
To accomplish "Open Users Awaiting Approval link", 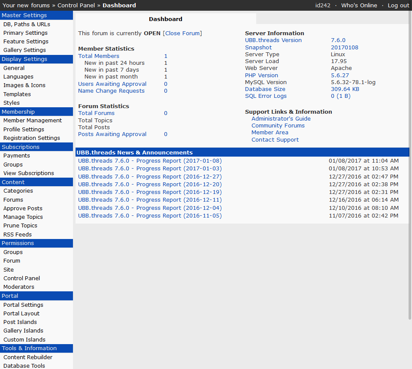I will click(112, 84).
